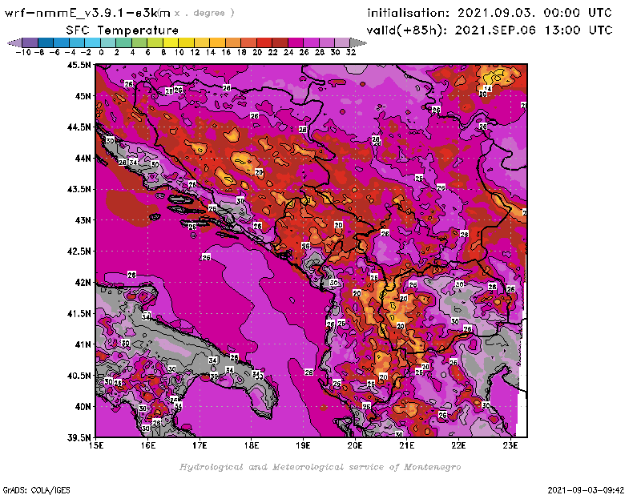Click the '44N' latitude axis label
641x495 pixels.
point(83,158)
